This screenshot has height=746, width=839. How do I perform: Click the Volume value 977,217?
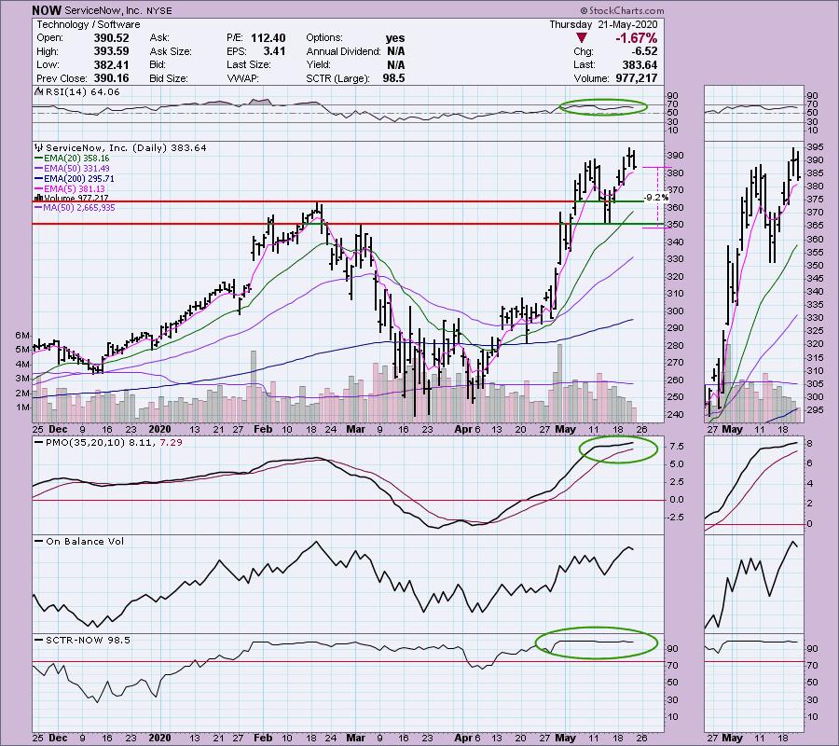(x=635, y=78)
